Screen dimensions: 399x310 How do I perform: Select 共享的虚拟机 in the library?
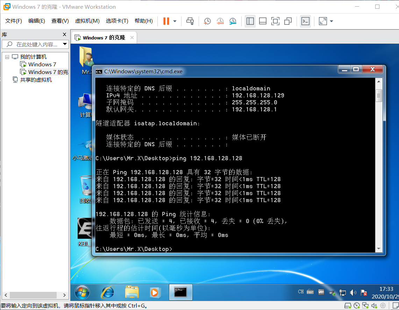coord(32,80)
